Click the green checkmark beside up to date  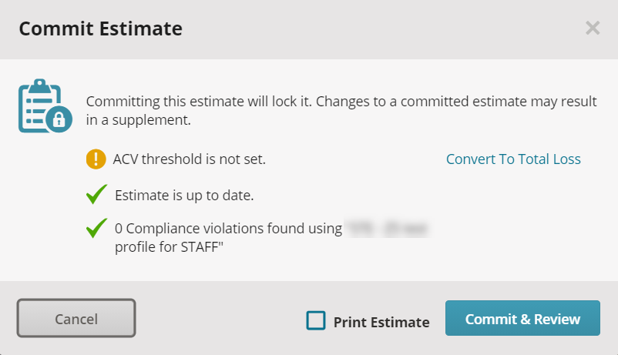pyautogui.click(x=96, y=194)
